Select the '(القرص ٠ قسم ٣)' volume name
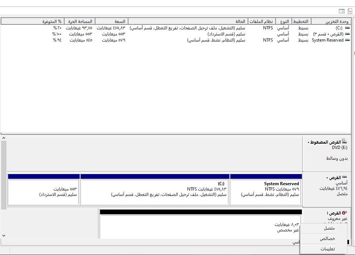The image size is (355, 255). 328,34
